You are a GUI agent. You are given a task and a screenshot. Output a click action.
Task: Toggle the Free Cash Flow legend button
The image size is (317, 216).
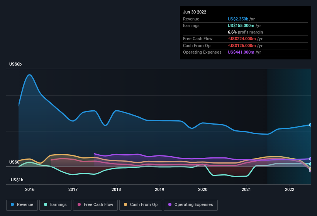[95, 205]
